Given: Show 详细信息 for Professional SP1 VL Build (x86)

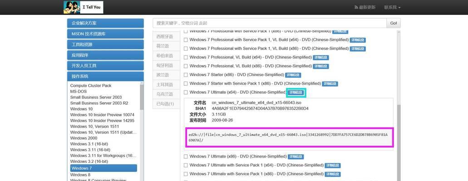Looking at the screenshot, I should [358, 48].
